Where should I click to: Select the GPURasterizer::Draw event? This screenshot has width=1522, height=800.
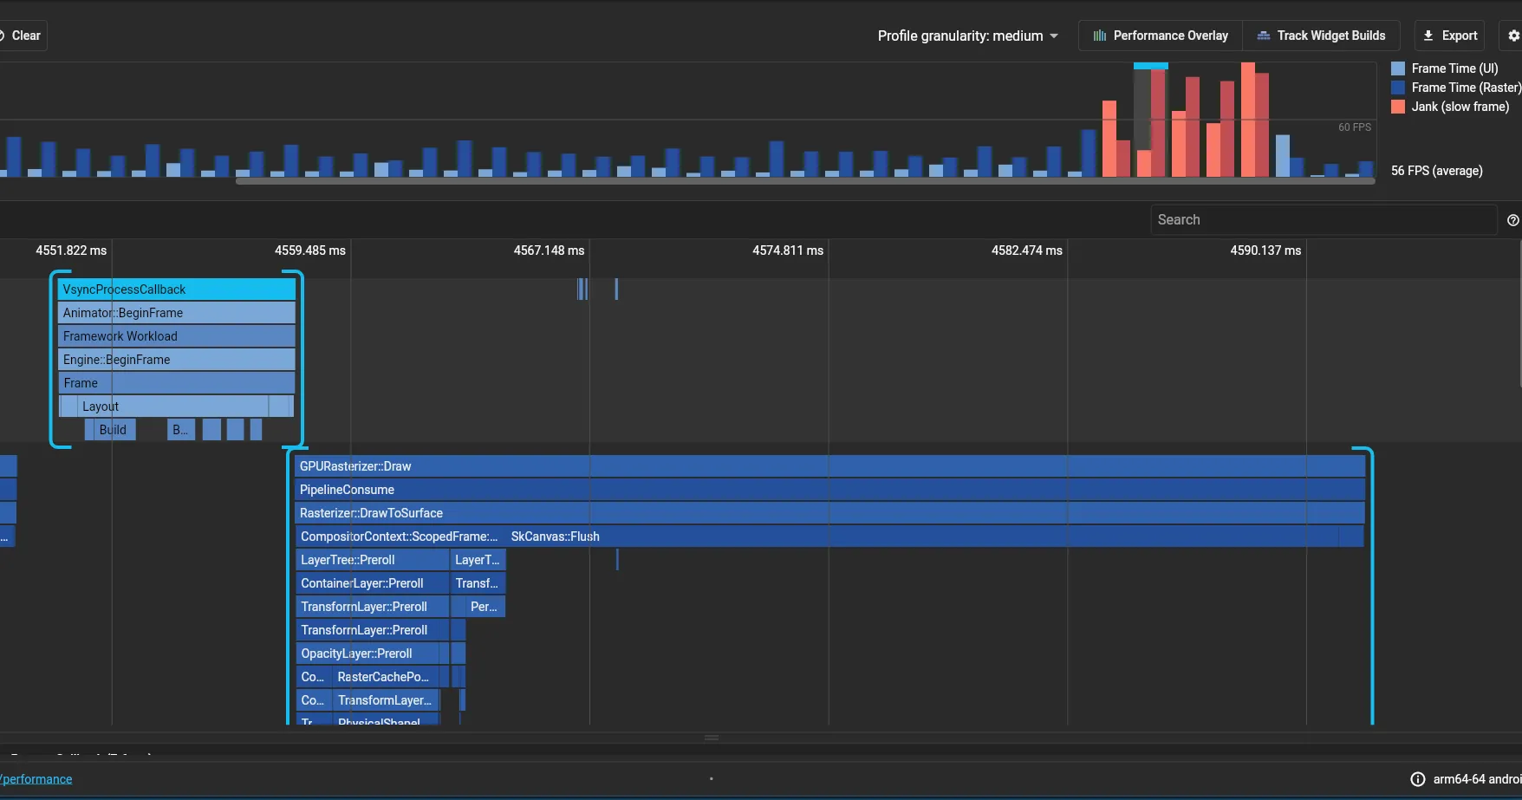coord(829,466)
